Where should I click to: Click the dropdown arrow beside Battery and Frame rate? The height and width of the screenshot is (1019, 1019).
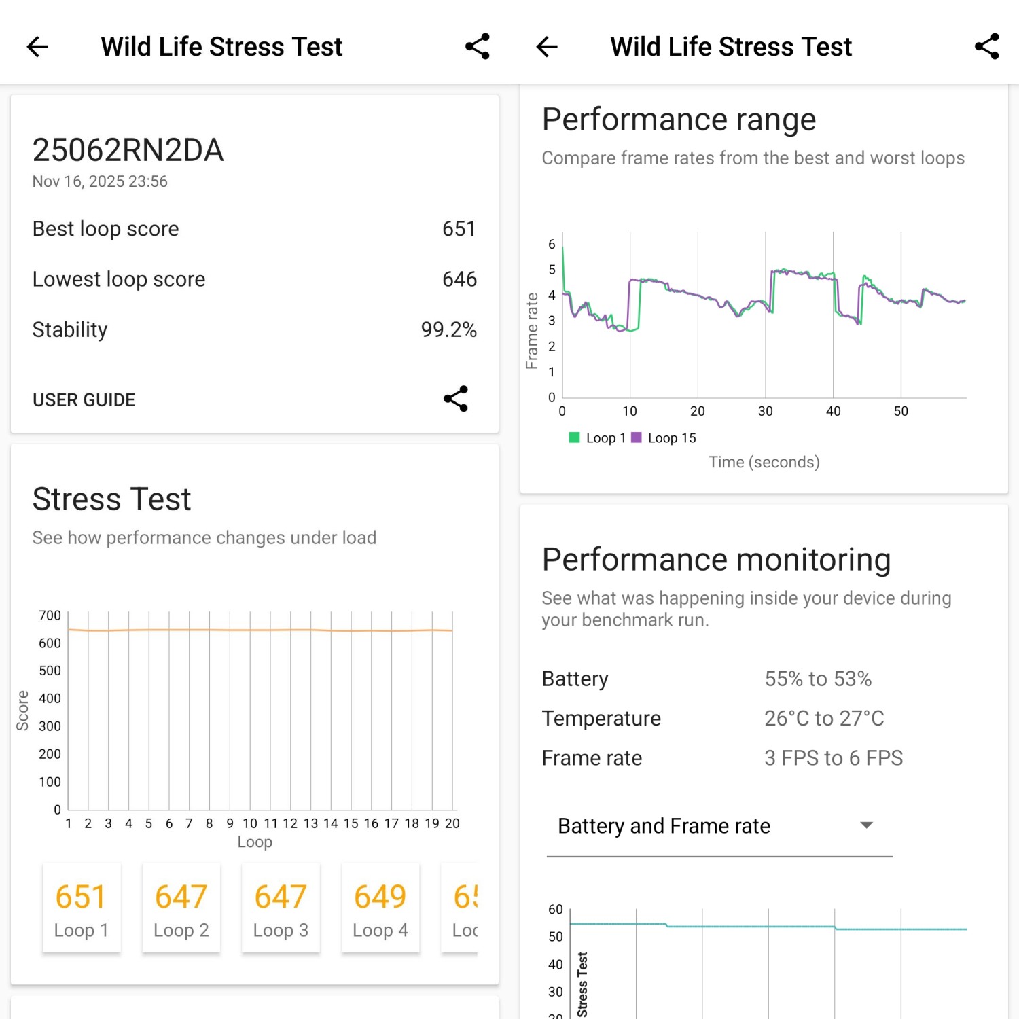(x=866, y=825)
